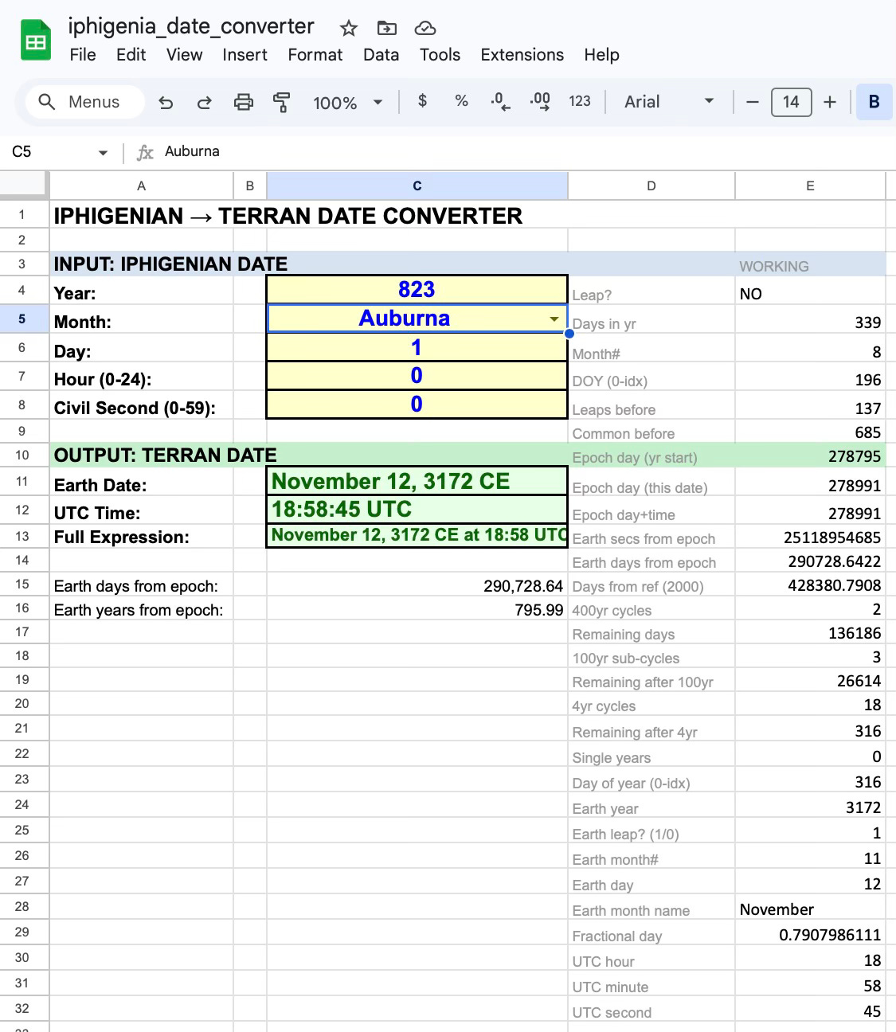Image resolution: width=896 pixels, height=1032 pixels.
Task: Select the Year input cell 823
Action: click(x=417, y=290)
